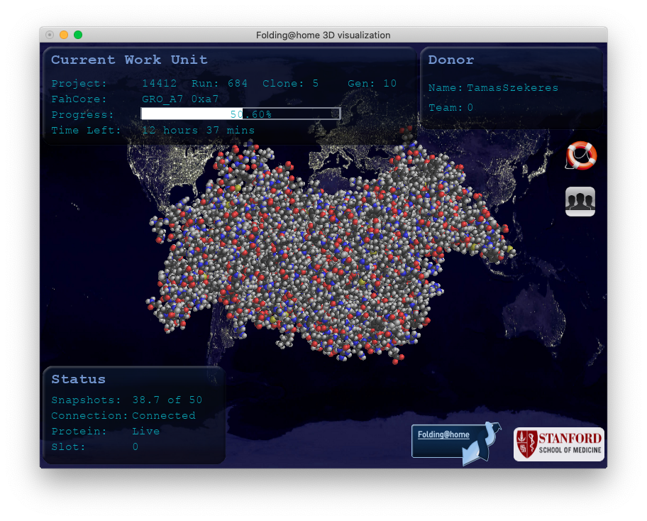Select the 'Status' panel heading
647x521 pixels.
pos(79,379)
